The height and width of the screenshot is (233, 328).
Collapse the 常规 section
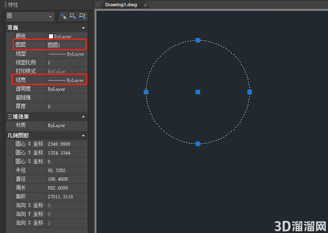pyautogui.click(x=83, y=28)
